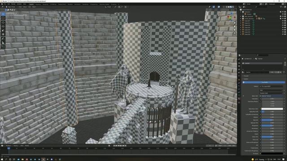
Task: Open the GGX distribution dropdown
Action: tap(272, 90)
